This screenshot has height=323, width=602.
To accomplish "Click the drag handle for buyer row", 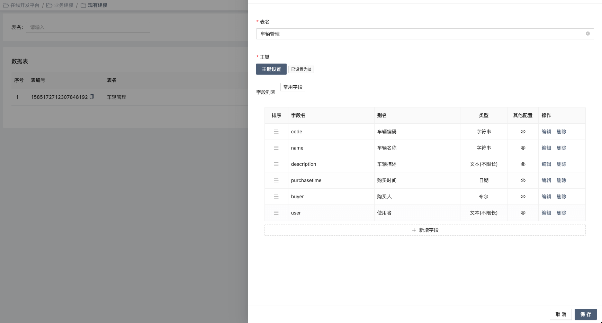I will pyautogui.click(x=276, y=197).
